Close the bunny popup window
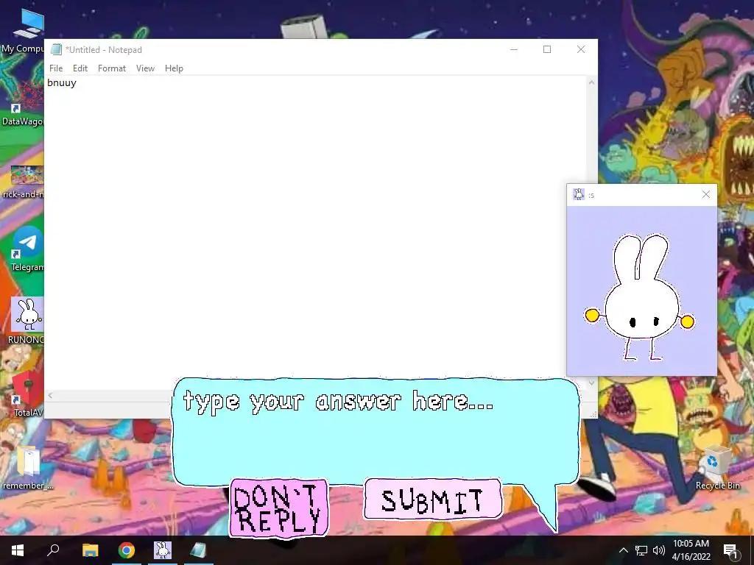 [x=705, y=194]
